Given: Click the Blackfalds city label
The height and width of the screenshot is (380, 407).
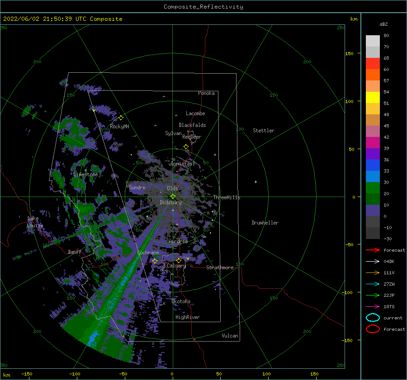Looking at the screenshot, I should 192,125.
